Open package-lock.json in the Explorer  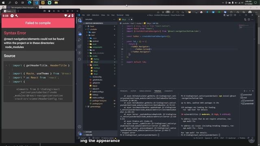tap(99, 101)
